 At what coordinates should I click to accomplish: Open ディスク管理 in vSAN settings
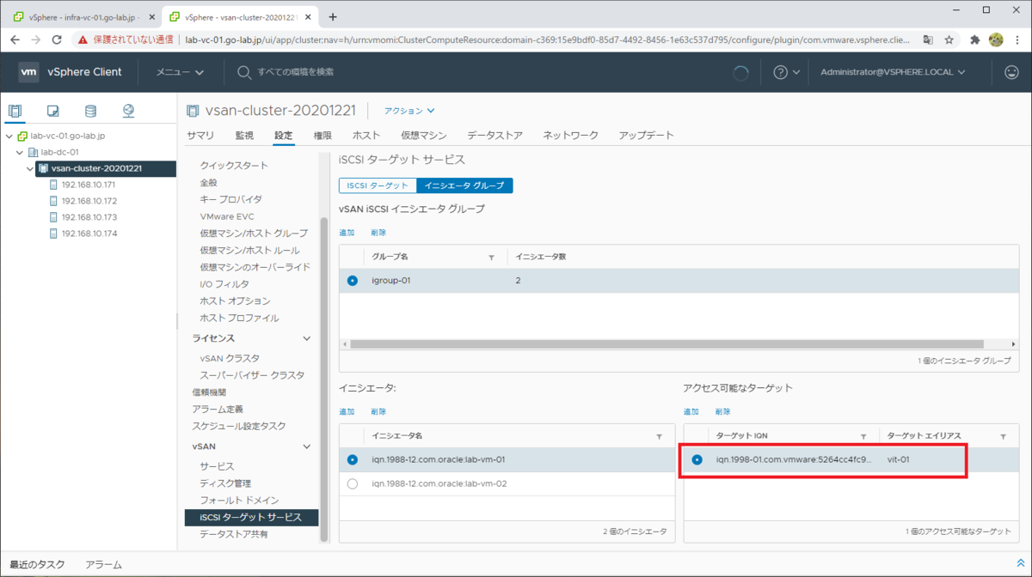[225, 483]
